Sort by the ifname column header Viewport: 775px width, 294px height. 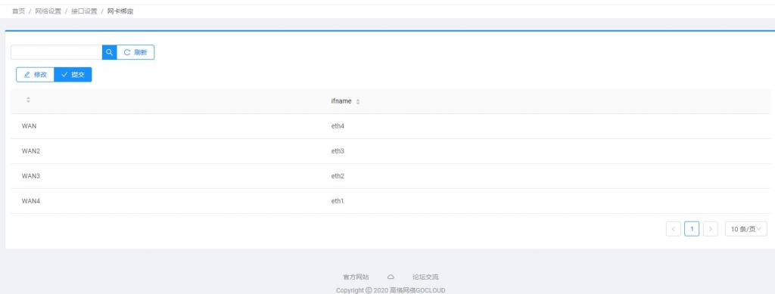point(358,101)
